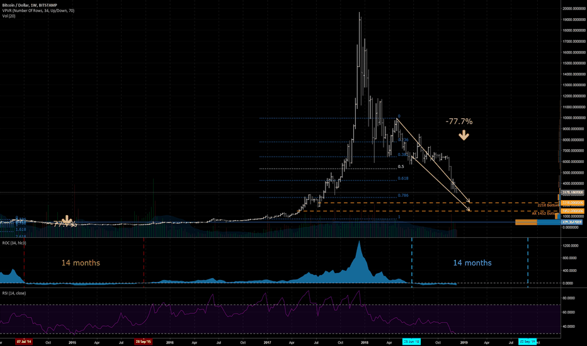Click the orange 1452 price tag on axis

[573, 211]
